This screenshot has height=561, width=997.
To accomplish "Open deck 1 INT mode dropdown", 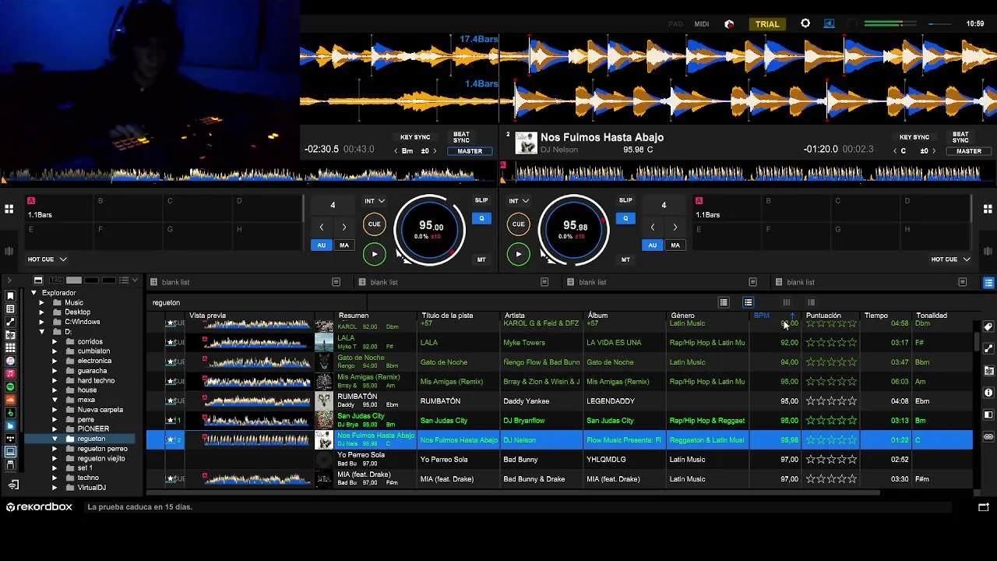I will 375,201.
